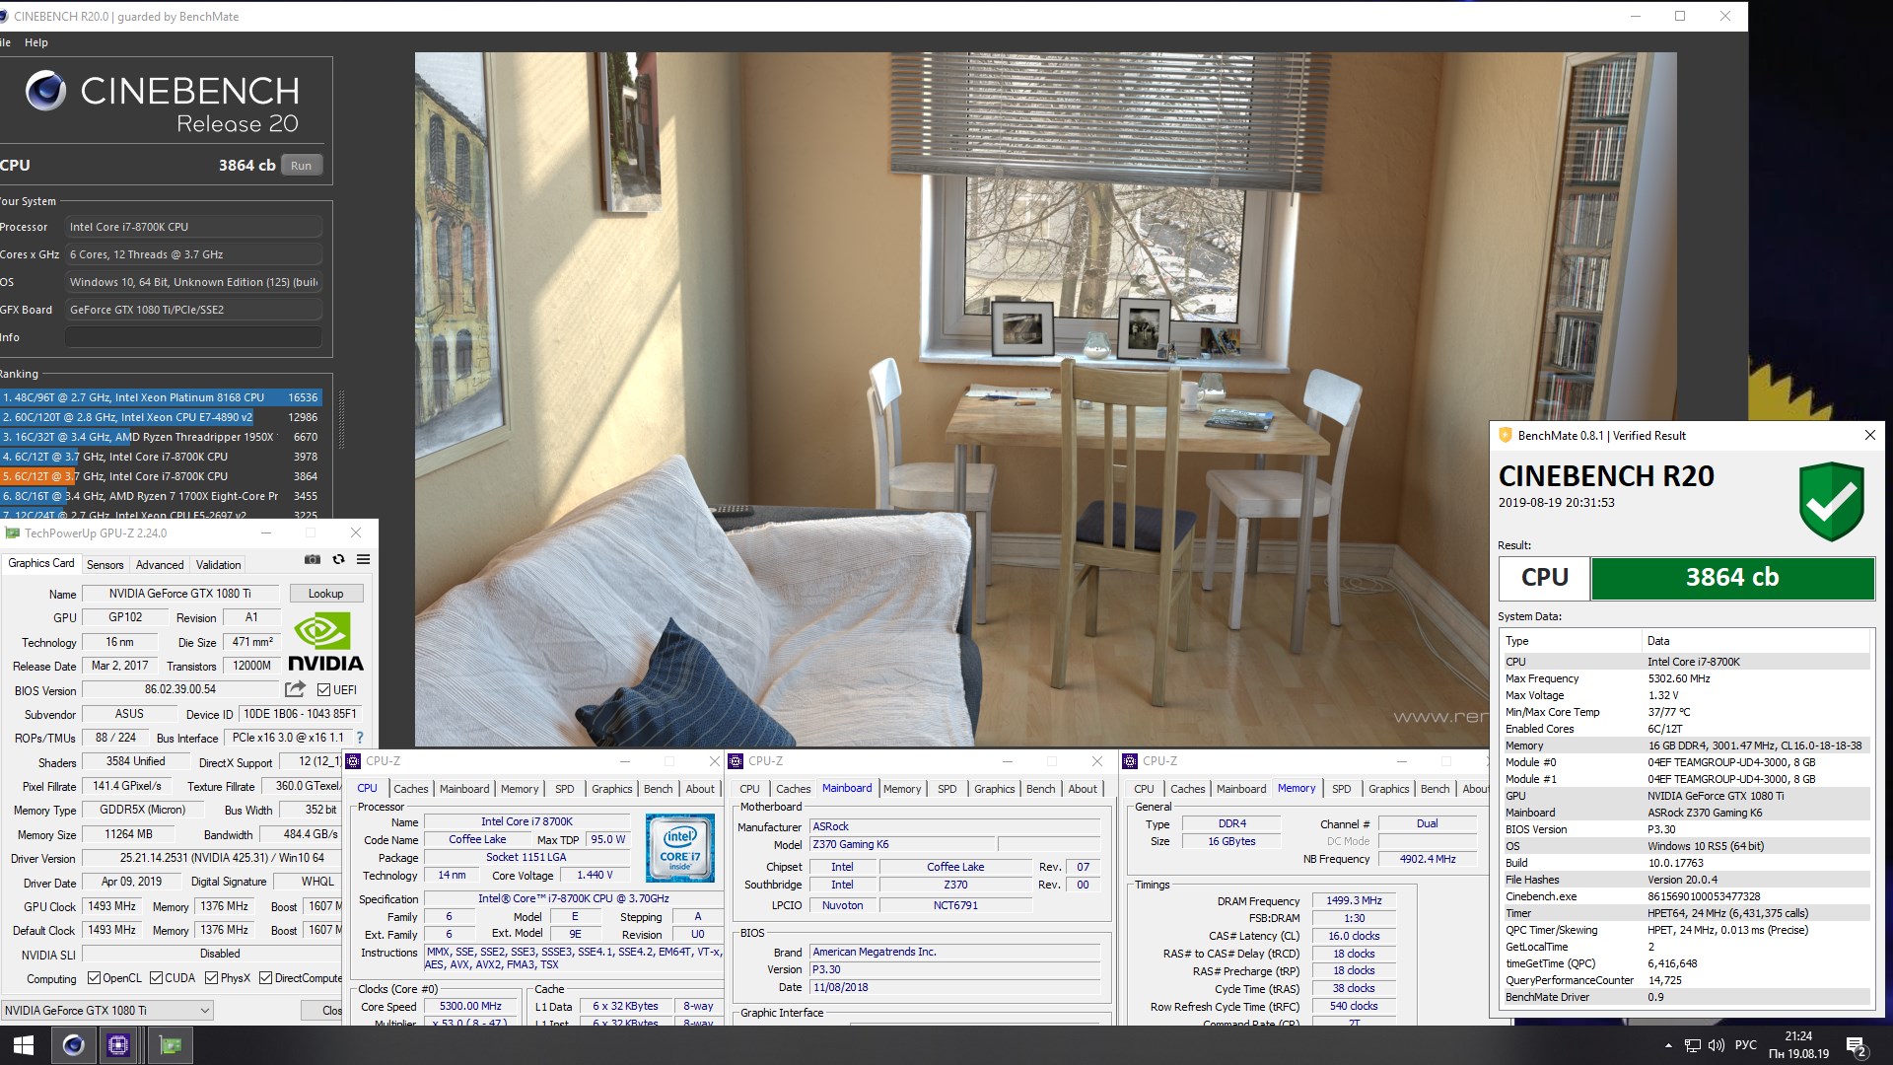1893x1065 pixels.
Task: Open the Windows Start button
Action: pyautogui.click(x=24, y=1045)
